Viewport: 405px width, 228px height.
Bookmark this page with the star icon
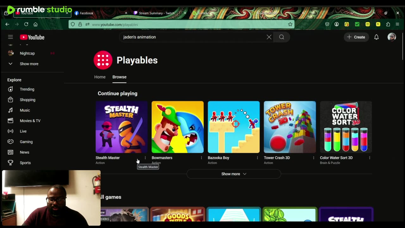click(x=290, y=24)
